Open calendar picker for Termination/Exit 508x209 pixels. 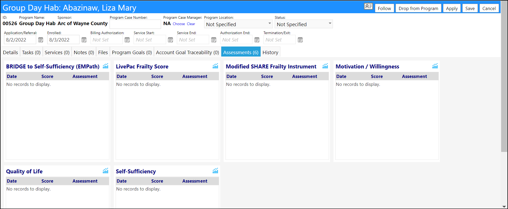(300, 40)
